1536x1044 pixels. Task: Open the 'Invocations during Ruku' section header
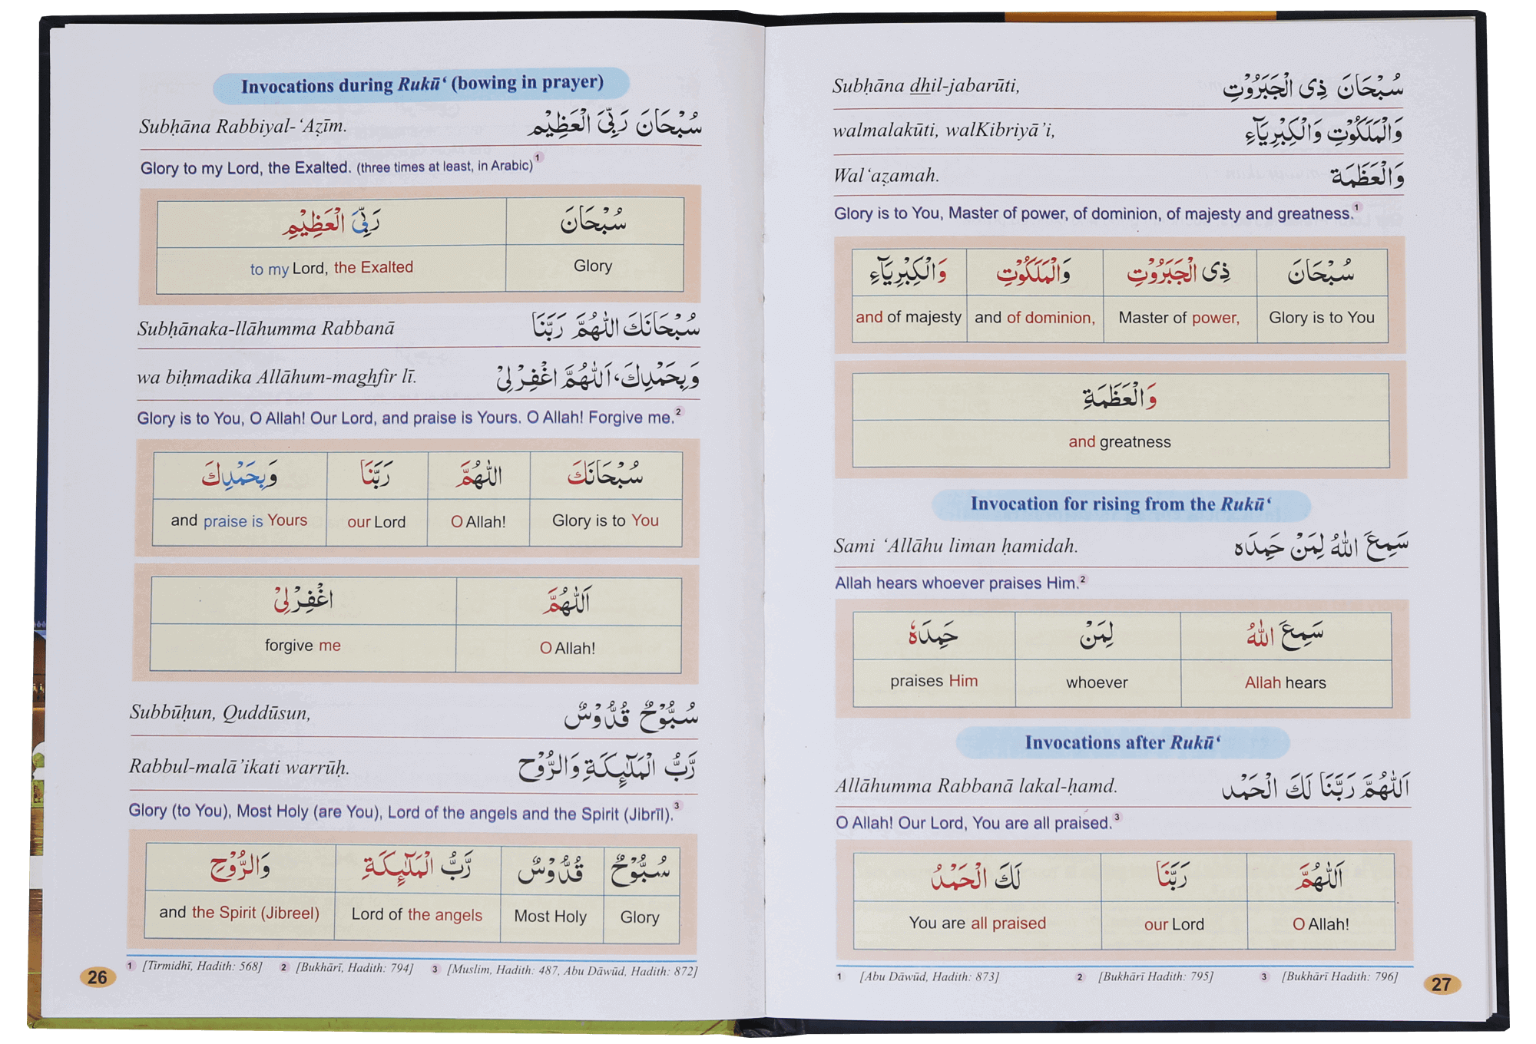click(425, 85)
